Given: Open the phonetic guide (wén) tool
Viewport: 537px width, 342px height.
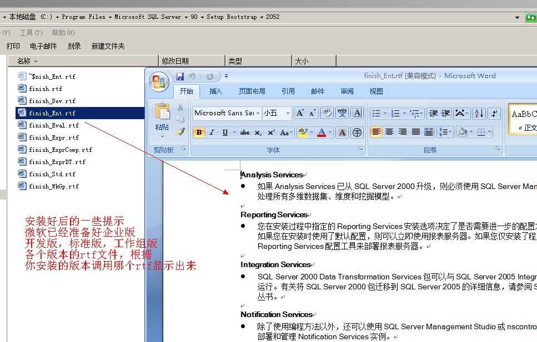Looking at the screenshot, I should (x=342, y=113).
